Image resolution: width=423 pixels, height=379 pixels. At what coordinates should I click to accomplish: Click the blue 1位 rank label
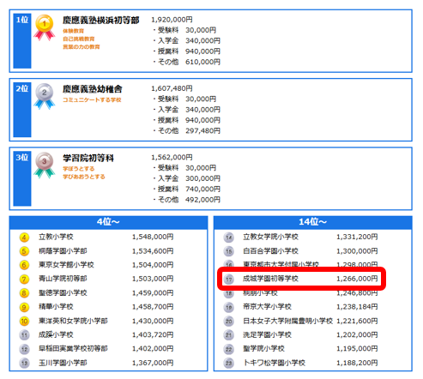22,20
